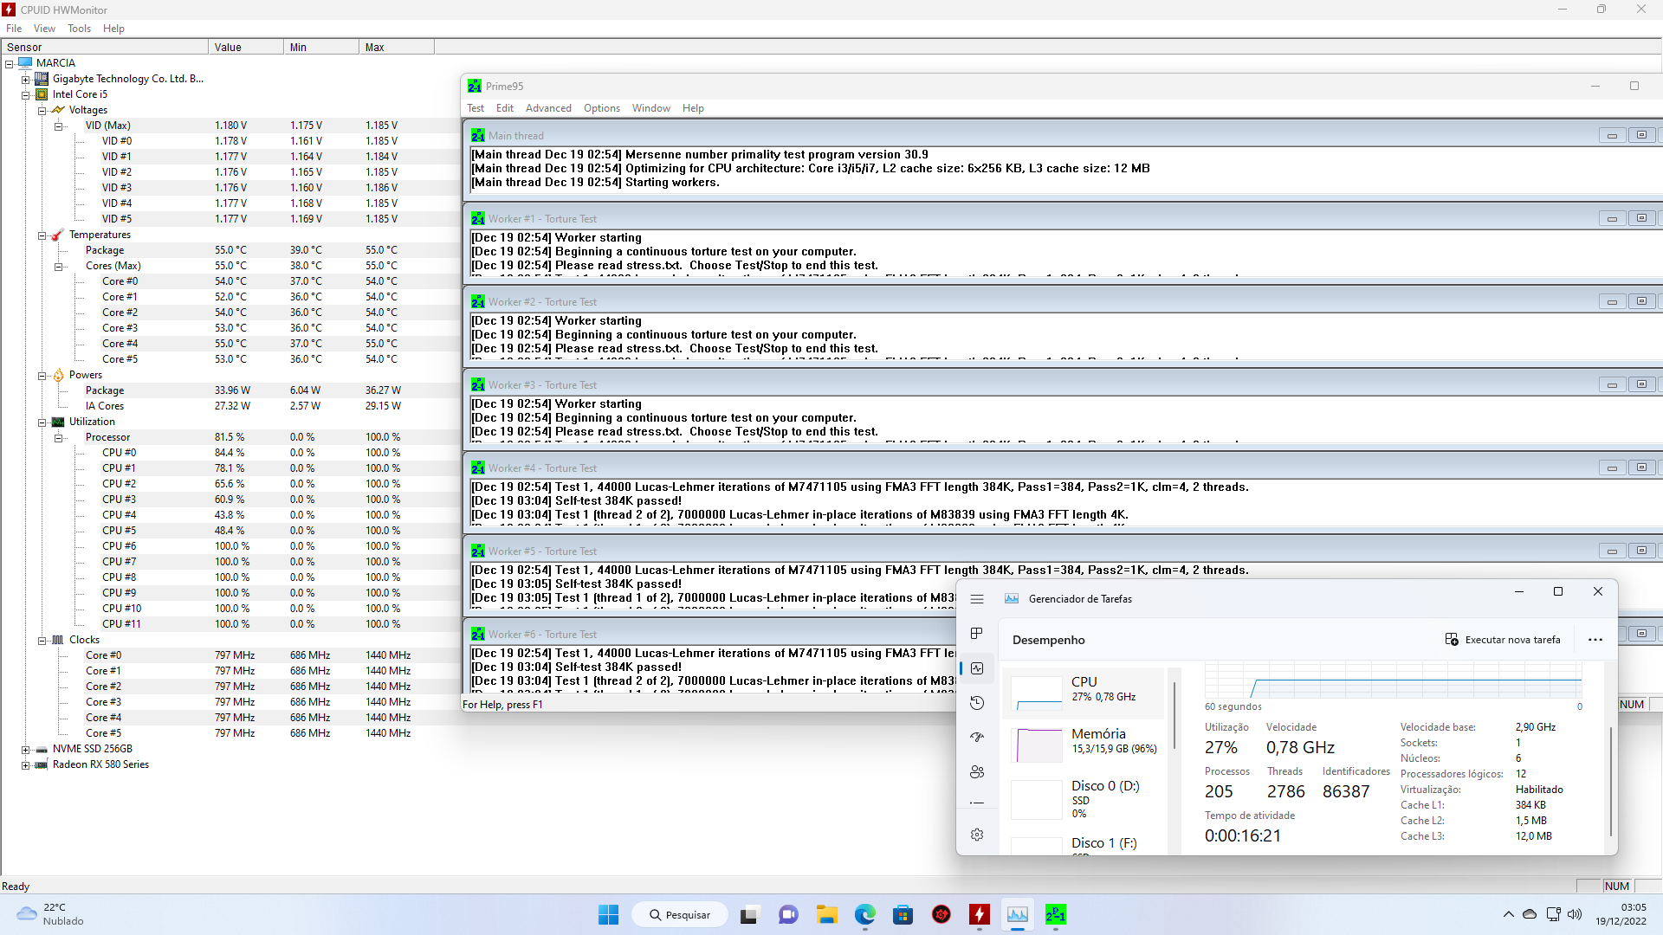Open Prime95 Advanced menu
1663x935 pixels.
click(548, 108)
